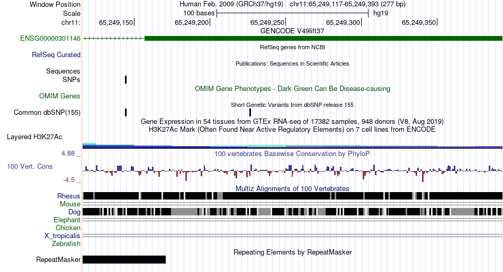The image size is (503, 272).
Task: Click the Dog alignment block row
Action: (292, 212)
